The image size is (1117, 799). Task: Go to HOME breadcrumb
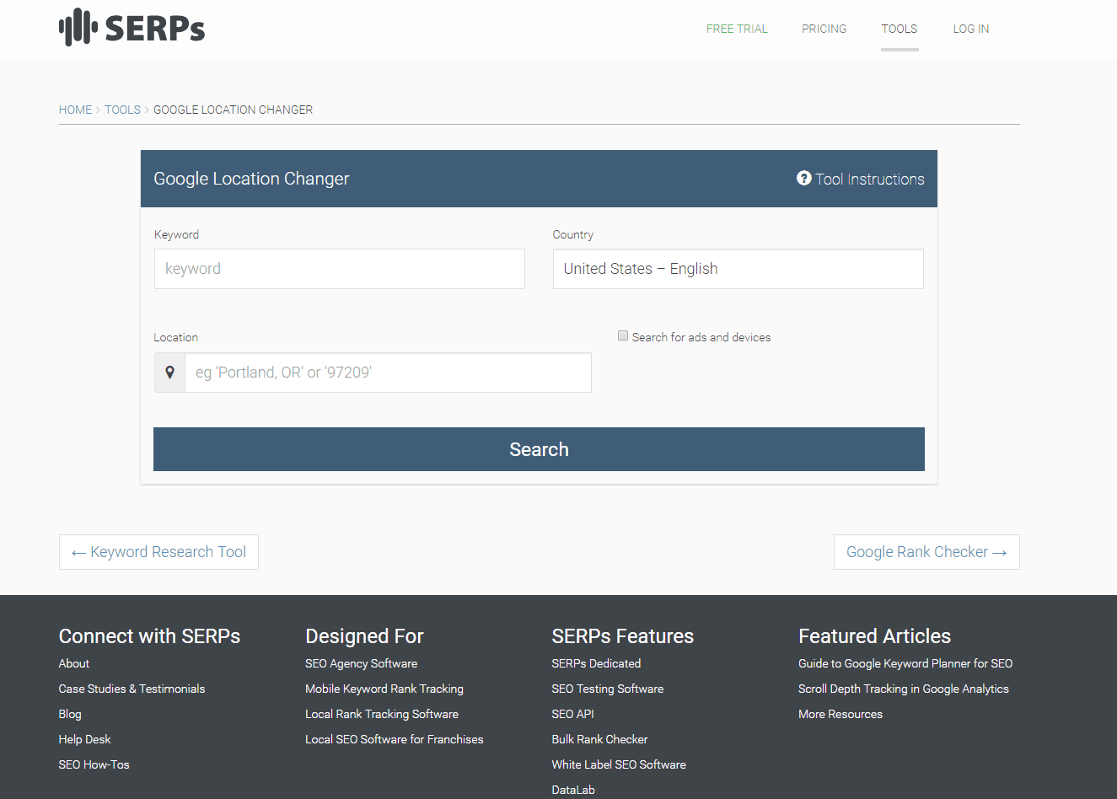pyautogui.click(x=75, y=110)
